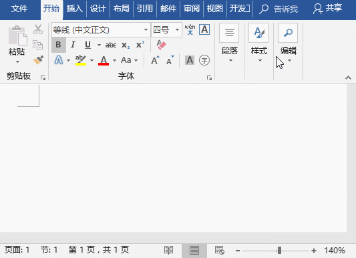The height and width of the screenshot is (258, 356).
Task: Switch to 视图 View tab
Action: point(215,9)
